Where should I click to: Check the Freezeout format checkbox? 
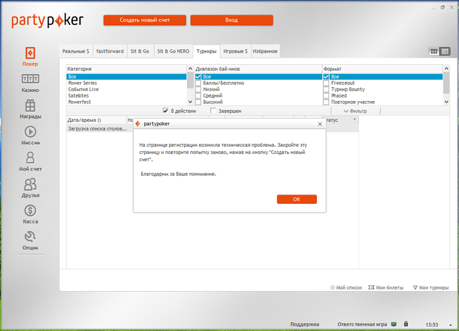pyautogui.click(x=326, y=83)
